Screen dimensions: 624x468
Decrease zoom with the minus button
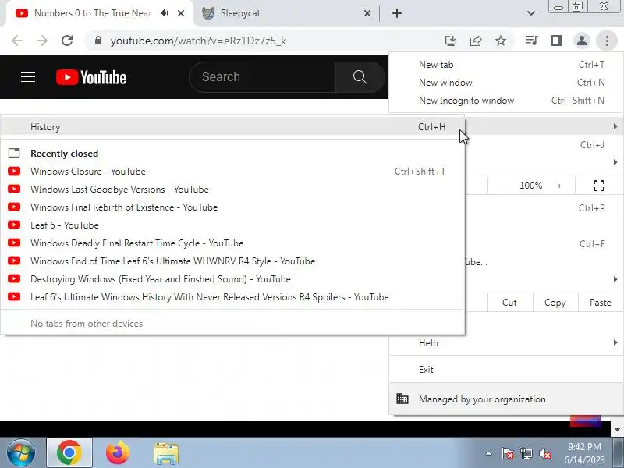(502, 186)
